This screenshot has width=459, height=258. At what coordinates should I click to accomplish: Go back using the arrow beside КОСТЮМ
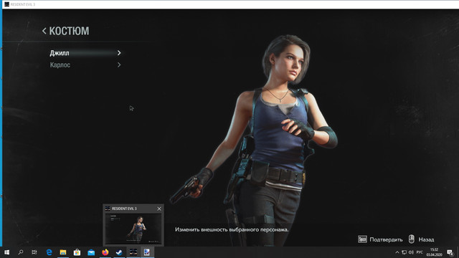click(44, 31)
